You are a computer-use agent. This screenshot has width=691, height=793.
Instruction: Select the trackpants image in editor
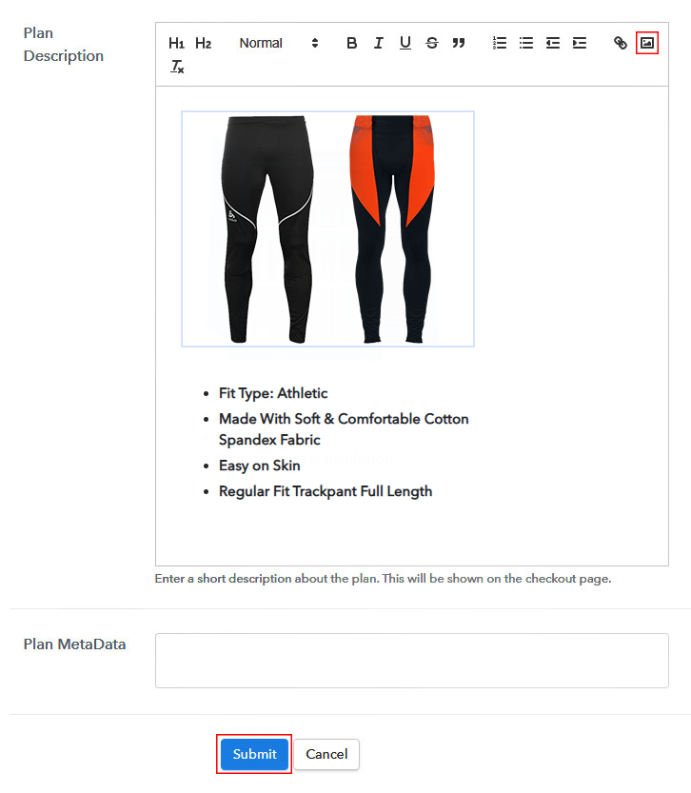327,229
